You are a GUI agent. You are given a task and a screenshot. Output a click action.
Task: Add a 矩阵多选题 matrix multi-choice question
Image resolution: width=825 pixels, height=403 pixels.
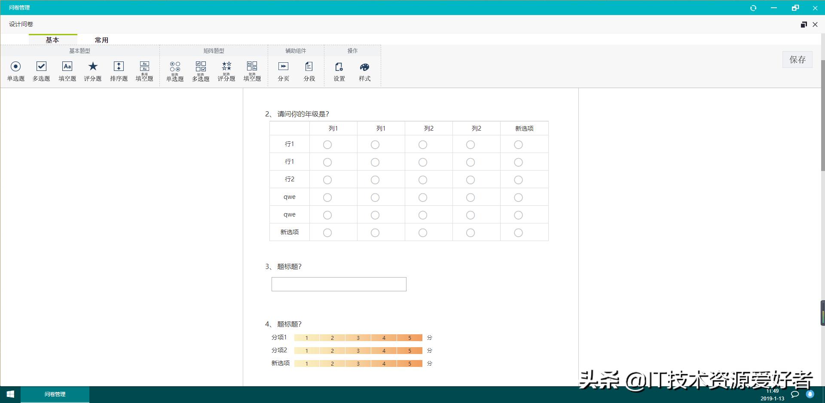(200, 70)
